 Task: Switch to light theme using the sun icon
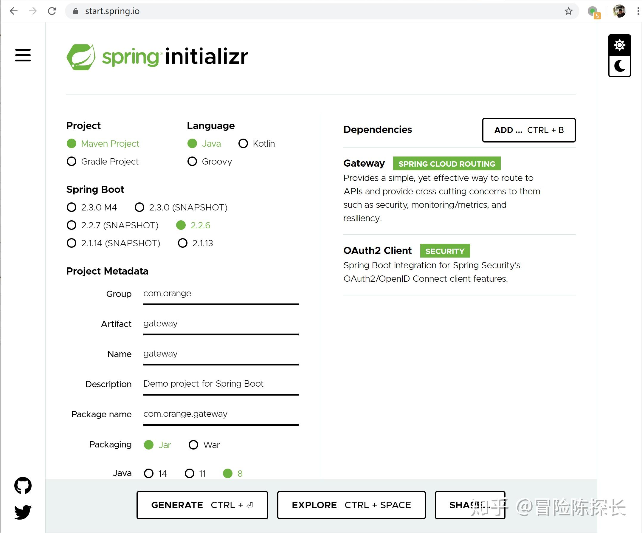pyautogui.click(x=619, y=45)
